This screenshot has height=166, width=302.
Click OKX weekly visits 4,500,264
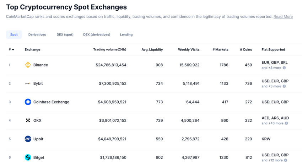click(190, 121)
